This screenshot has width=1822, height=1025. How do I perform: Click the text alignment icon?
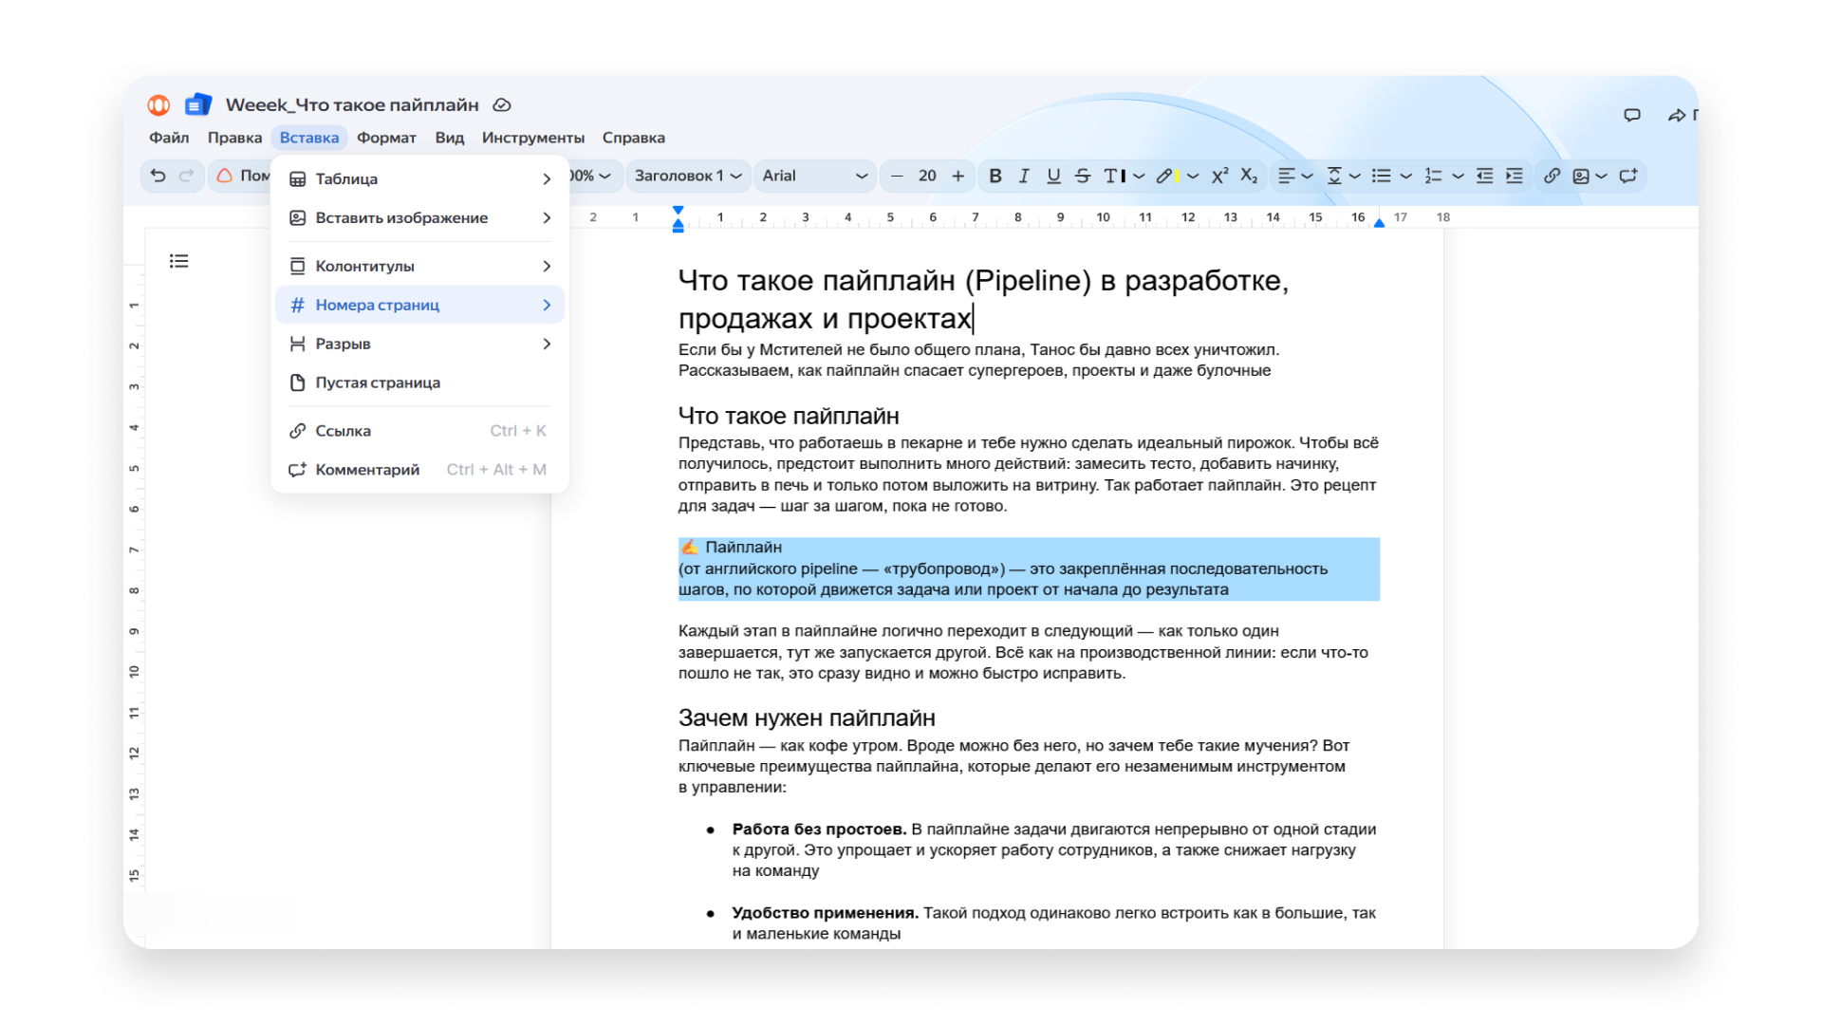[1286, 176]
